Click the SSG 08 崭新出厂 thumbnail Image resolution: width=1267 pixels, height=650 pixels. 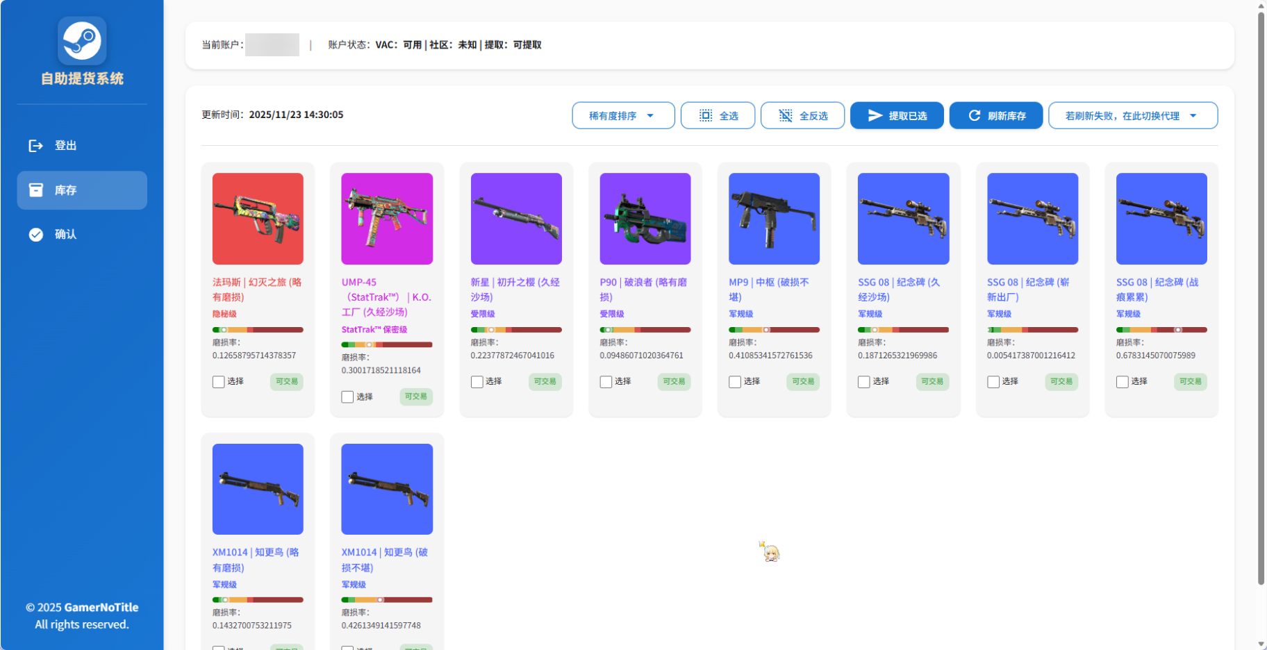[x=1032, y=219]
